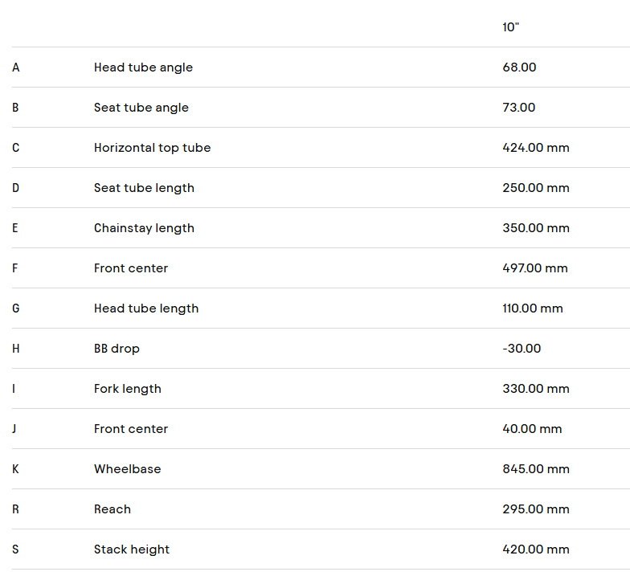Click the 497.00 mm front center value

534,268
